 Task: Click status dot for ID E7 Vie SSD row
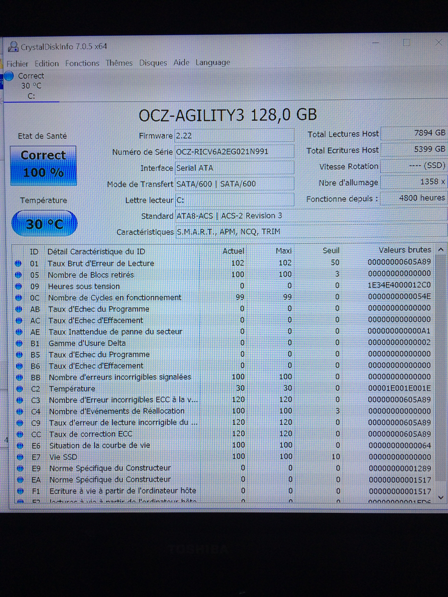(20, 457)
